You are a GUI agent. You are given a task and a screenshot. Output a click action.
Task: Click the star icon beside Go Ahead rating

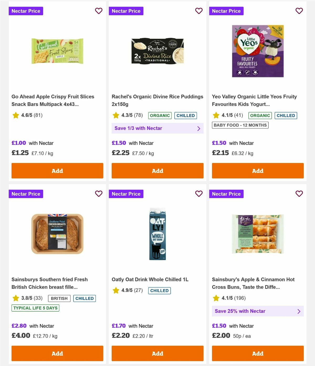15,115
